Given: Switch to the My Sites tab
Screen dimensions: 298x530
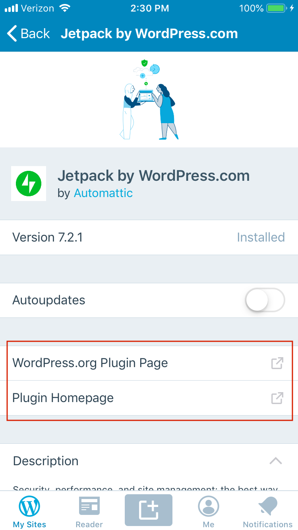Looking at the screenshot, I should click(x=29, y=511).
